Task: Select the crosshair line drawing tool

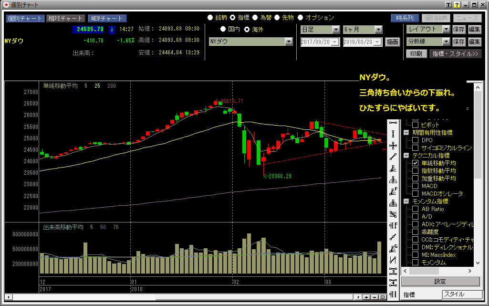Action: 393,146
